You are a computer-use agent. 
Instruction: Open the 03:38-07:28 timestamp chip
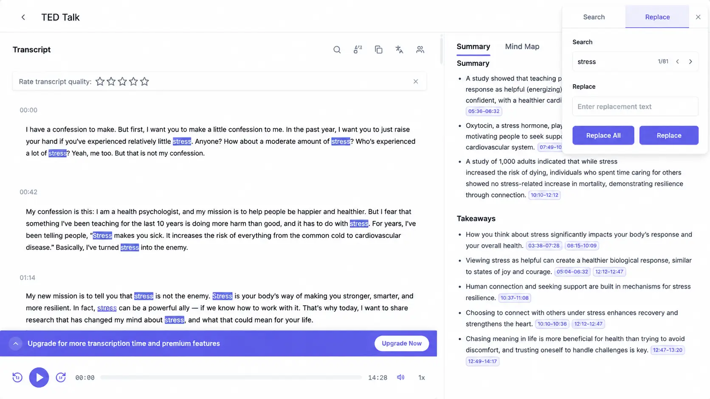[544, 246]
